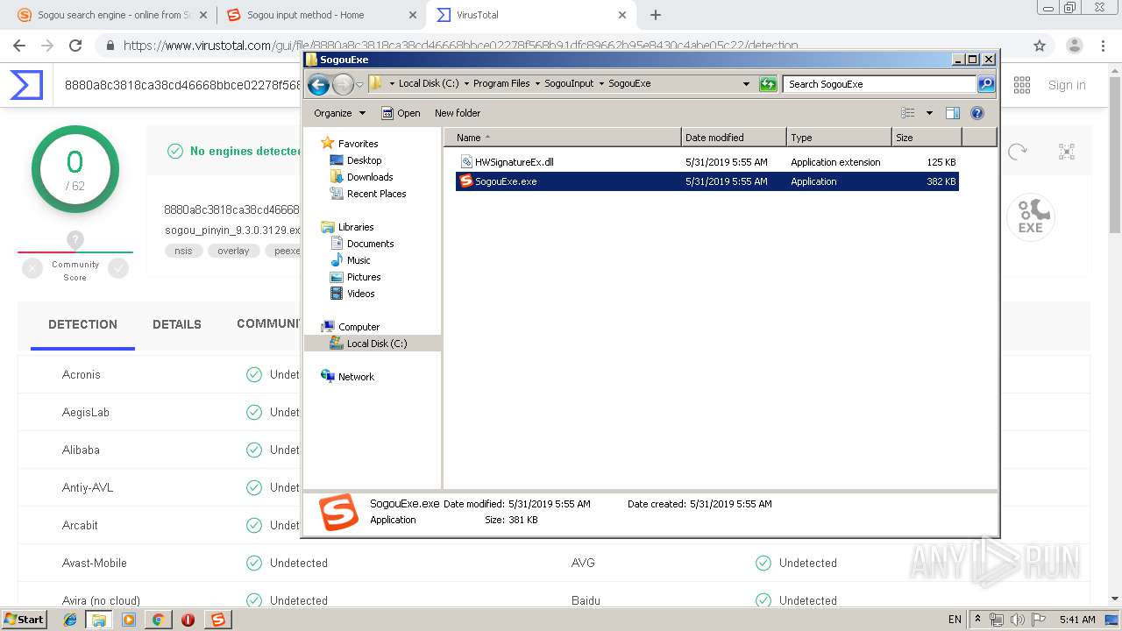Open the DETAILS tab on VirusTotal
Screen dimensions: 1122x631
[x=177, y=324]
